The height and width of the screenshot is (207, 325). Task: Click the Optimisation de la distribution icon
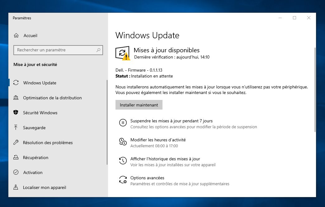(x=16, y=98)
